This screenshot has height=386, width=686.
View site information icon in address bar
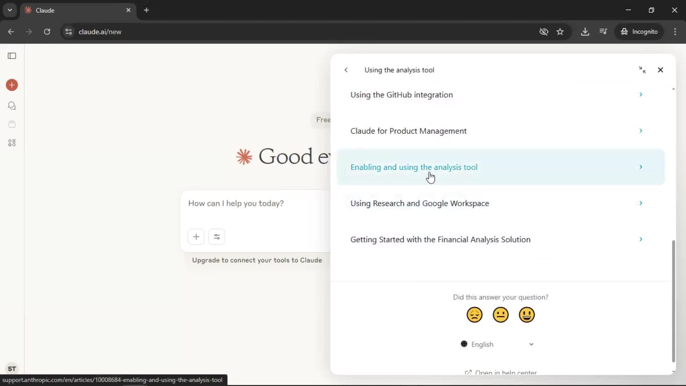coord(69,32)
